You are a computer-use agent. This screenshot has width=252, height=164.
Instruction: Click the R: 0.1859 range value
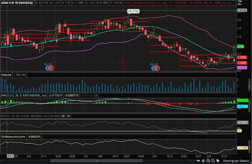(x=102, y=3)
